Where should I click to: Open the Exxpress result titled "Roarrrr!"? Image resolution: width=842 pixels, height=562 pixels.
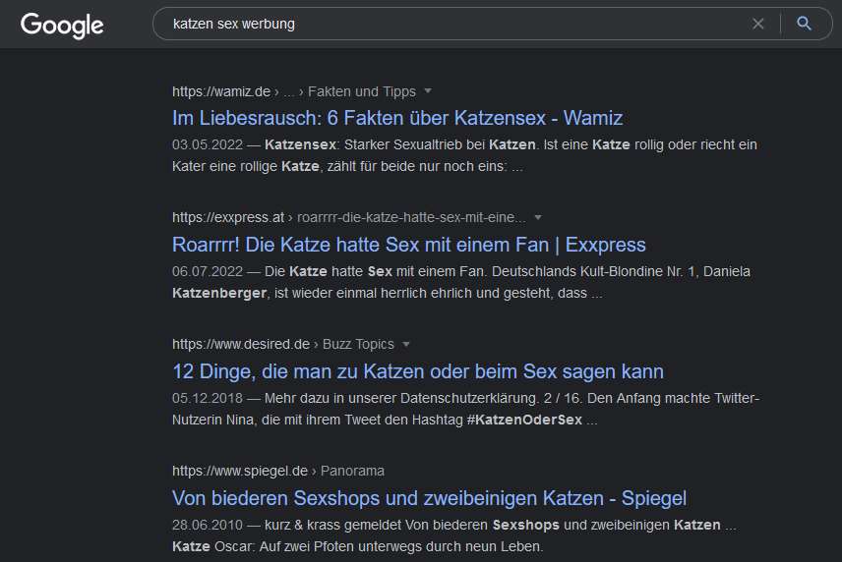pos(408,245)
